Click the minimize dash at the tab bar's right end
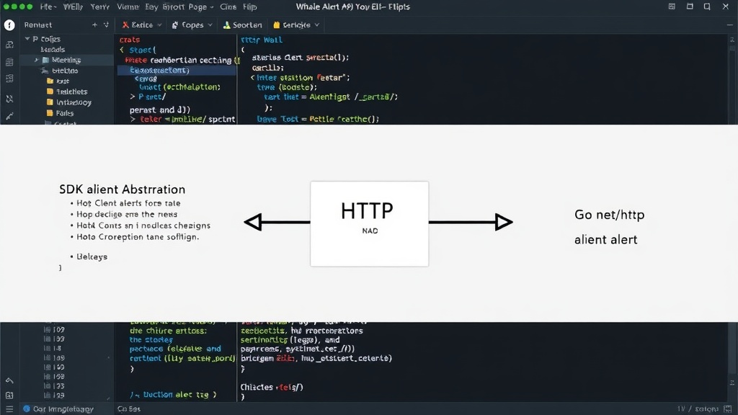This screenshot has width=738, height=415. point(729,25)
